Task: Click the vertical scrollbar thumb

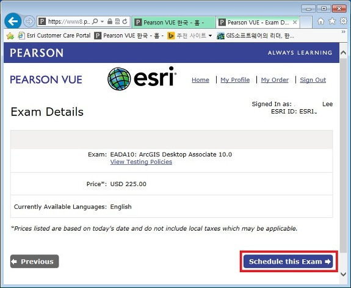Action: pos(343,156)
